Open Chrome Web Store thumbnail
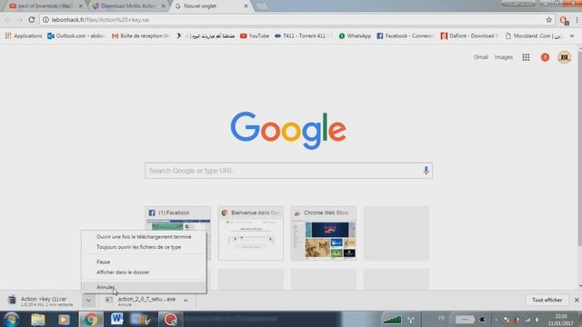This screenshot has height=327, width=582. (x=324, y=233)
